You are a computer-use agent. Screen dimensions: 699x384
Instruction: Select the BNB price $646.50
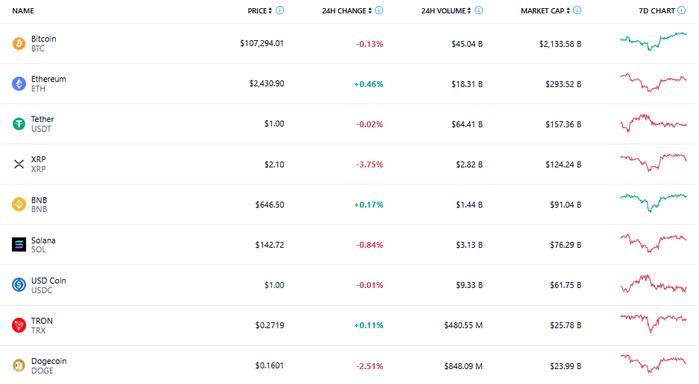(x=270, y=205)
